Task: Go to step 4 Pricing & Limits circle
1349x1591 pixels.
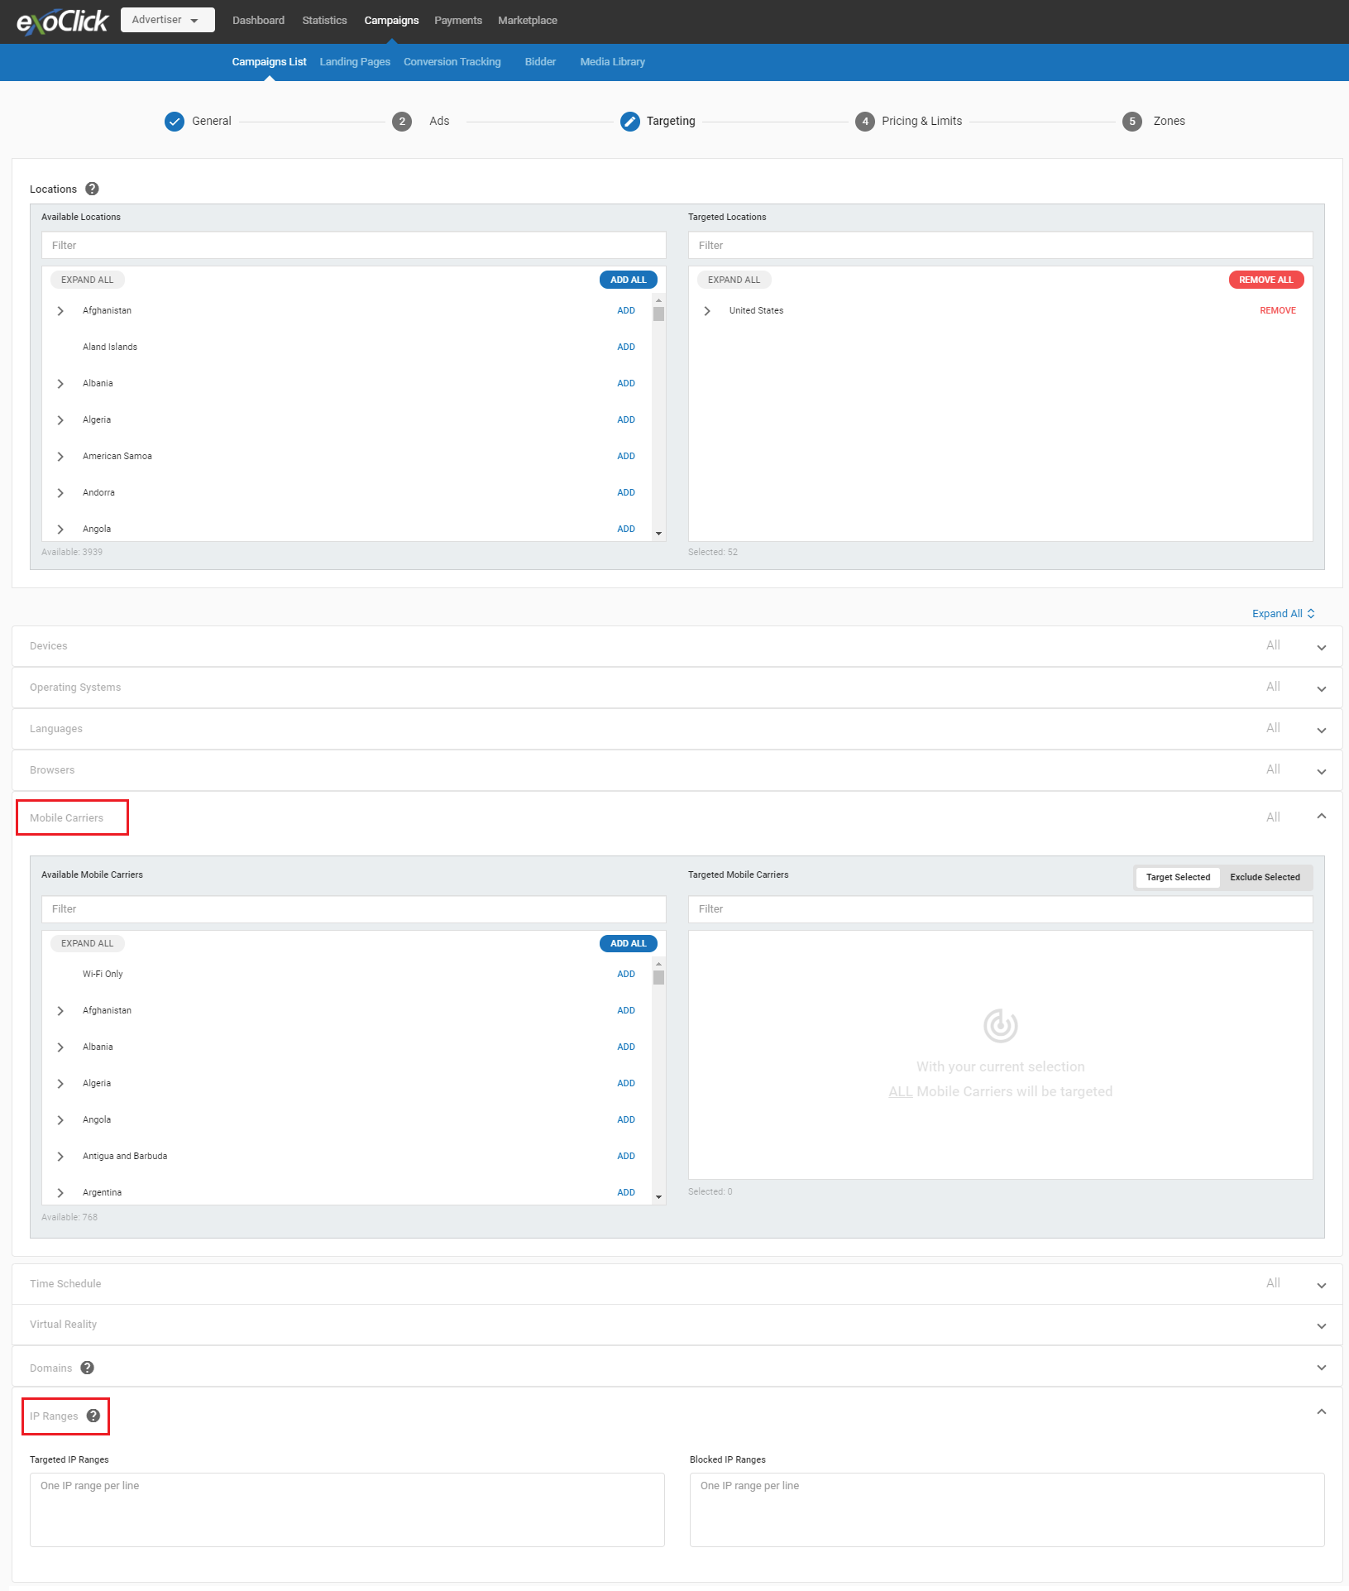Action: pos(865,122)
